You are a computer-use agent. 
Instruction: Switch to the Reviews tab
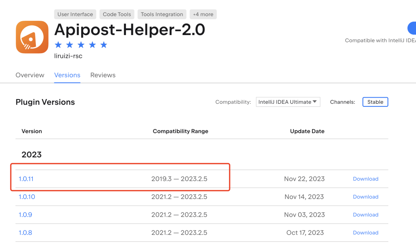pyautogui.click(x=103, y=75)
